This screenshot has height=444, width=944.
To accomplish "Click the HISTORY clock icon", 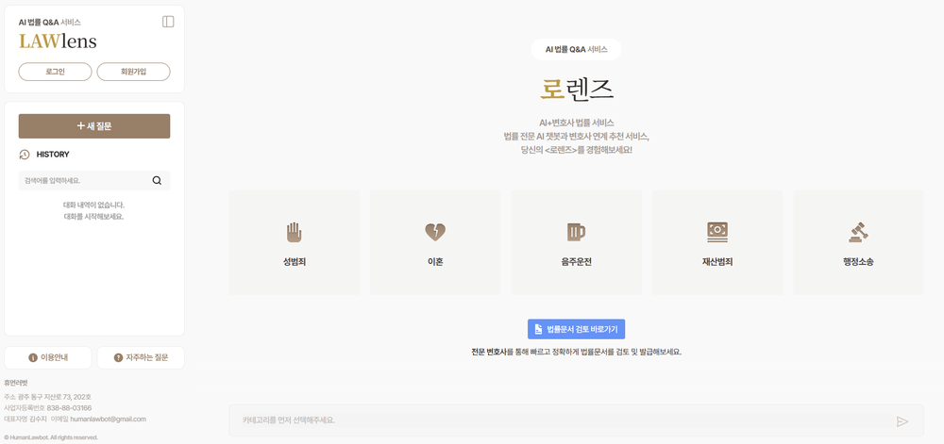I will [25, 155].
